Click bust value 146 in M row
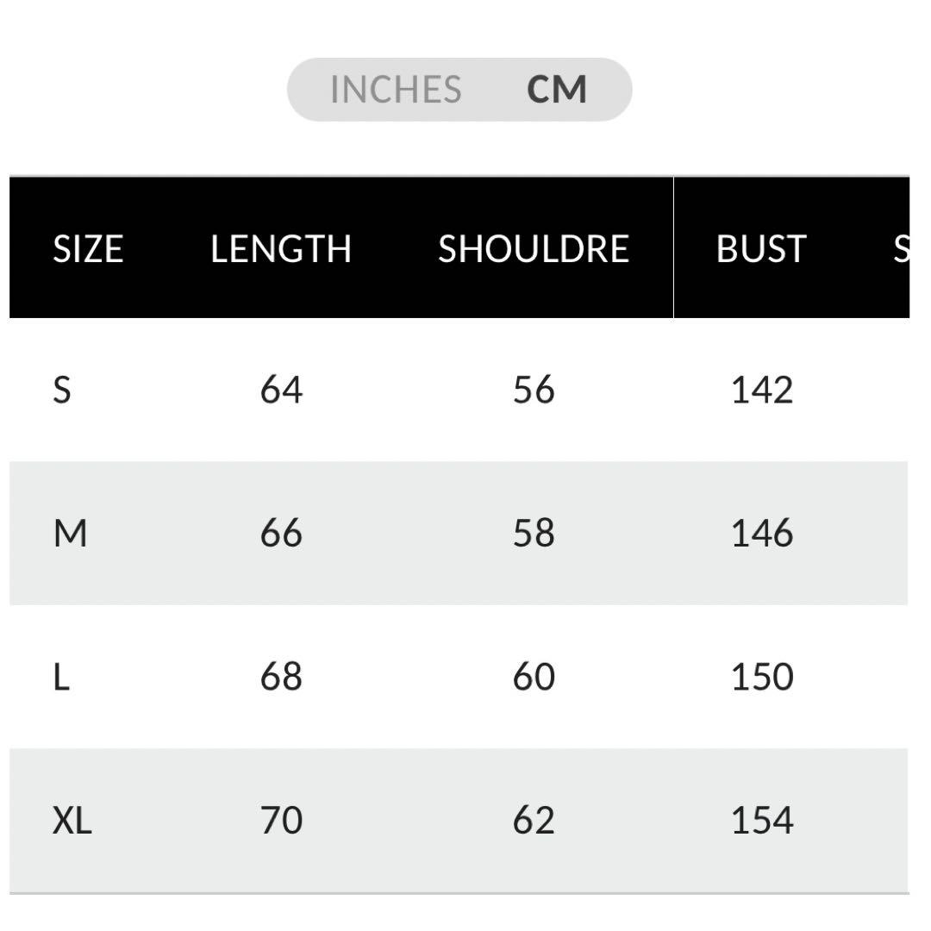 tap(761, 534)
